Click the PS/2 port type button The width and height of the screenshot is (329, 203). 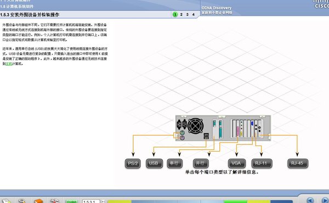pyautogui.click(x=133, y=163)
